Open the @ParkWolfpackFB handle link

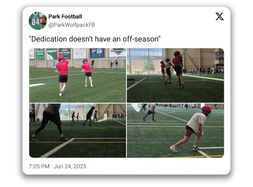[x=72, y=25]
